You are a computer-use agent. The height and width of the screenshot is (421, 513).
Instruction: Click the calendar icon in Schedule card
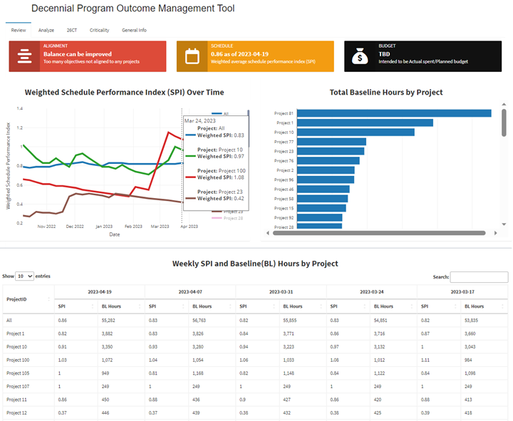[x=192, y=56]
